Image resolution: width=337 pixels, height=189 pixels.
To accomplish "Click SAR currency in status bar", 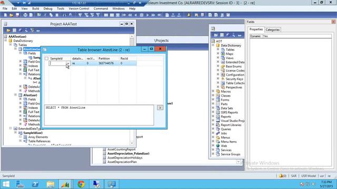I will 294,176.
